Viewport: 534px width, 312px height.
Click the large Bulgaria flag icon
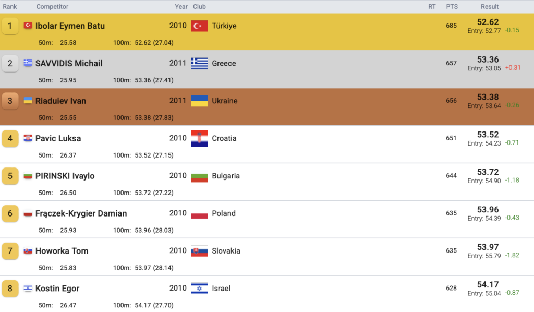[199, 176]
